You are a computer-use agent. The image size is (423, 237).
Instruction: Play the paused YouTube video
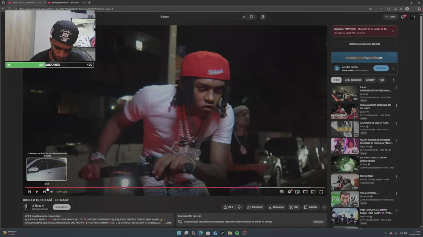point(37,192)
